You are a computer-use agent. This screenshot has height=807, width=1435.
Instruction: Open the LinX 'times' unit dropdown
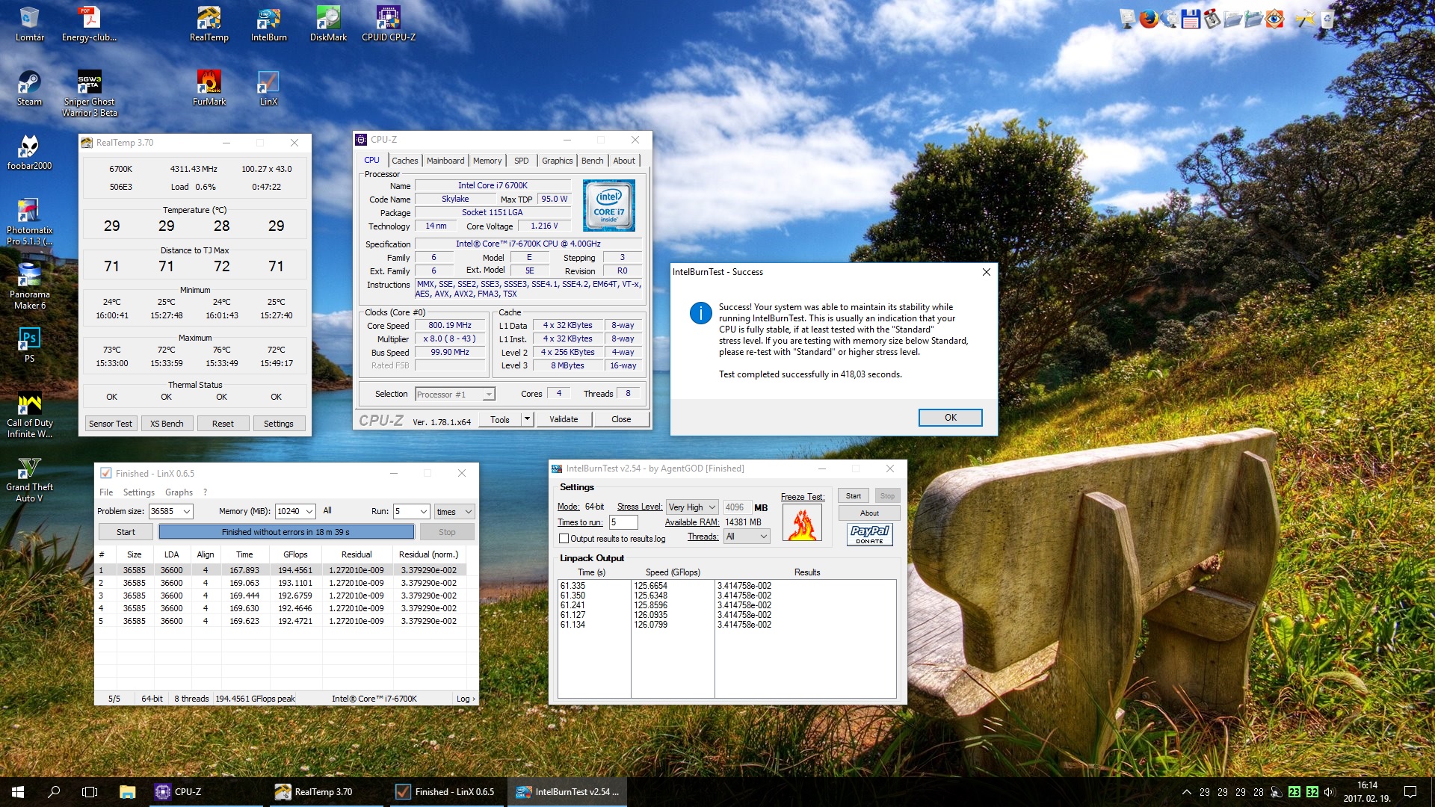454,512
